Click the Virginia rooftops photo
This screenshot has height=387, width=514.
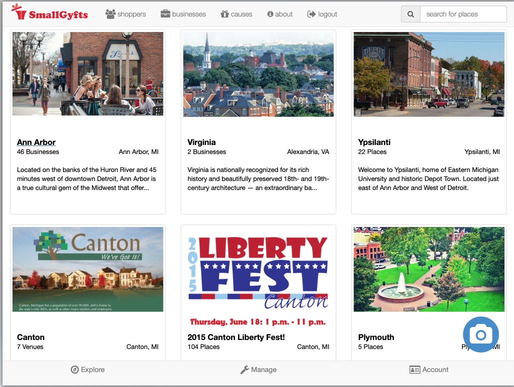[258, 74]
